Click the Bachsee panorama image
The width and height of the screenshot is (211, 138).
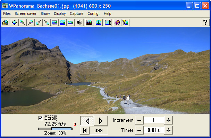coord(105,71)
